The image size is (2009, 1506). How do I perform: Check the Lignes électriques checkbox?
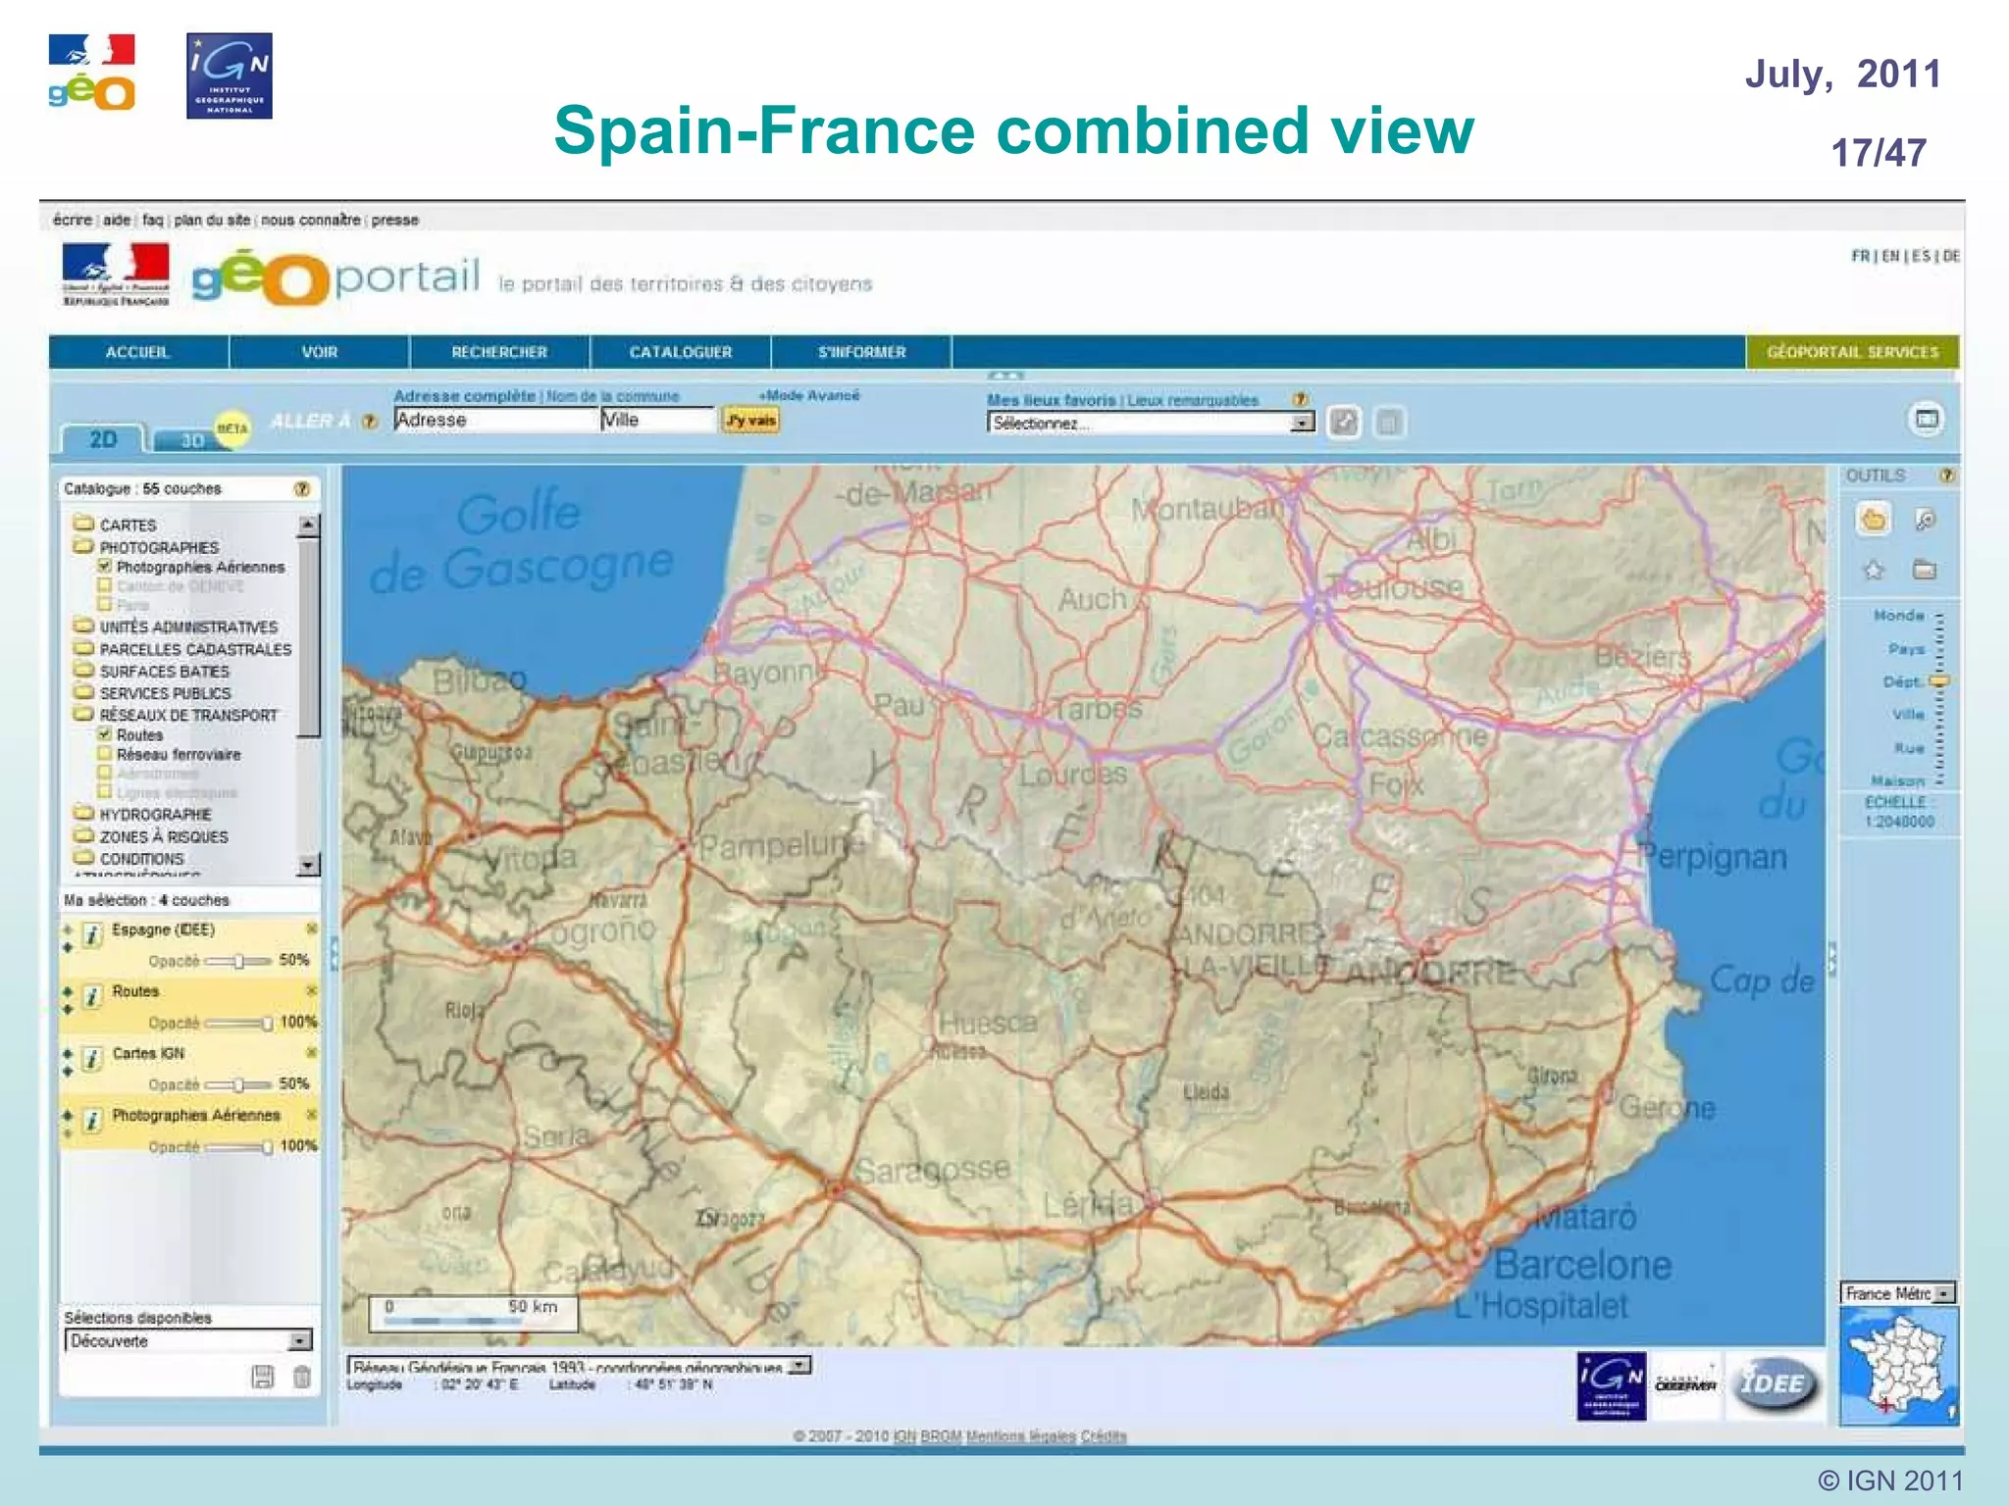pos(105,791)
